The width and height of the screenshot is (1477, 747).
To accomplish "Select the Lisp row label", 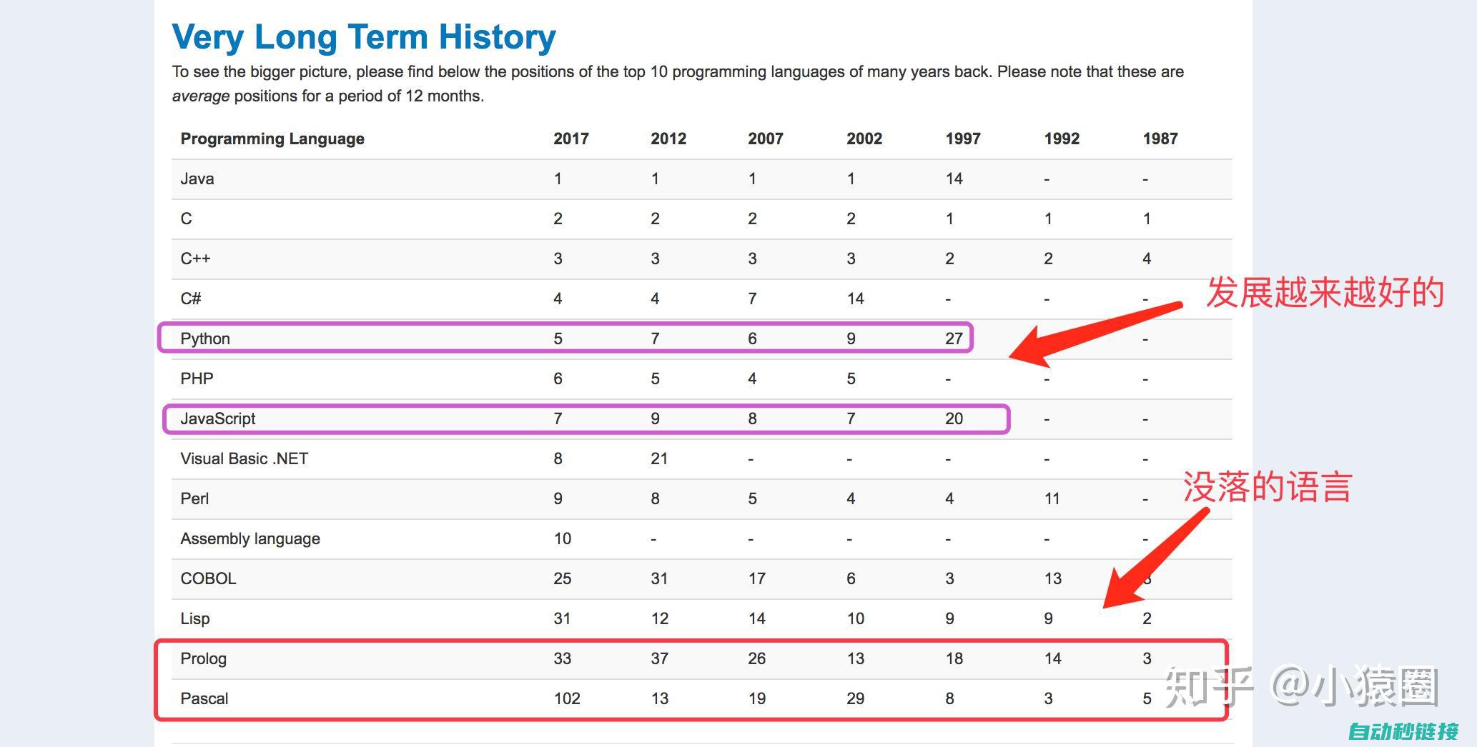I will [x=195, y=618].
